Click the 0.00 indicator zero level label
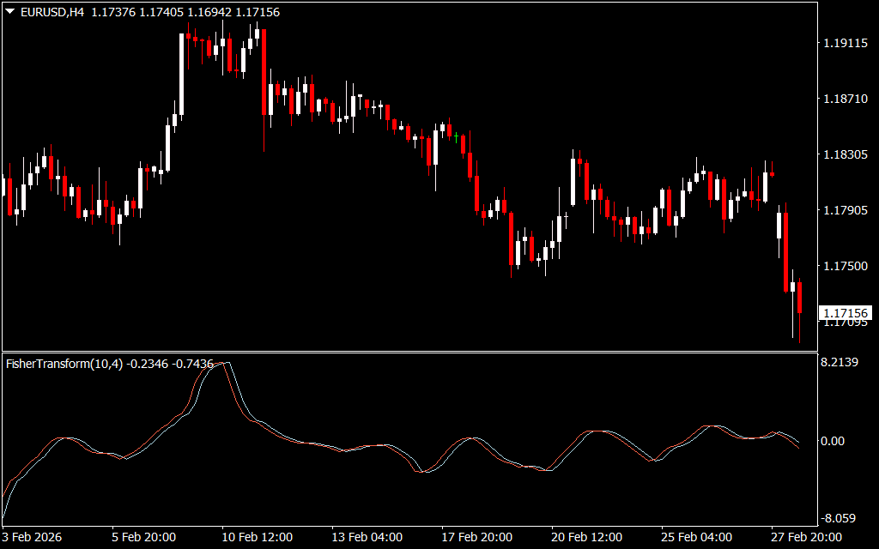The height and width of the screenshot is (549, 879). [834, 441]
